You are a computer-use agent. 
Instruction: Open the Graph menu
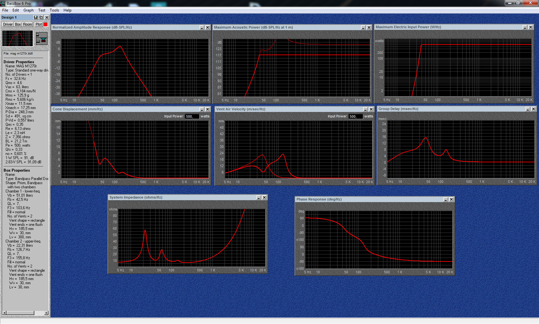point(28,10)
